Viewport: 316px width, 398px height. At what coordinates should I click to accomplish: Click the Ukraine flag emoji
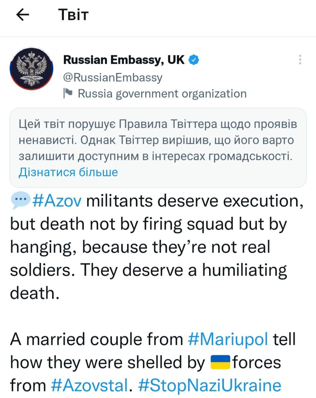(220, 362)
